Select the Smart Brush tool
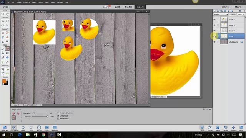246x138 pixels. point(3,37)
